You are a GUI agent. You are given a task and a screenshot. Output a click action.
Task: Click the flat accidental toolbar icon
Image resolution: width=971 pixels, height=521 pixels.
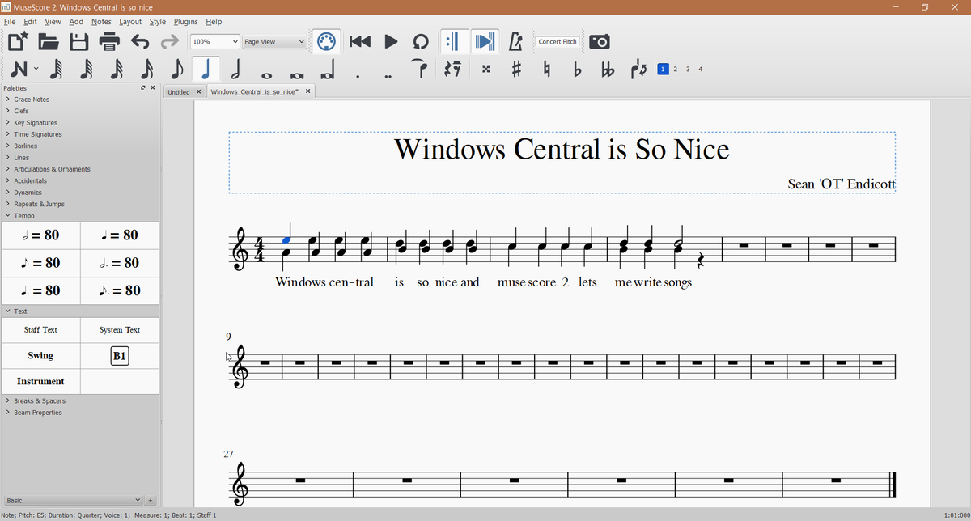click(x=576, y=69)
